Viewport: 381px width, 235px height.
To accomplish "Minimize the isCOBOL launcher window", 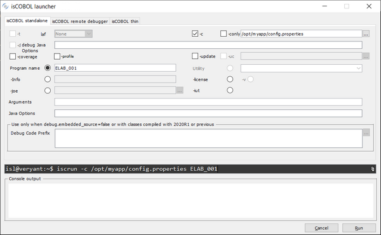I will pyautogui.click(x=324, y=6).
